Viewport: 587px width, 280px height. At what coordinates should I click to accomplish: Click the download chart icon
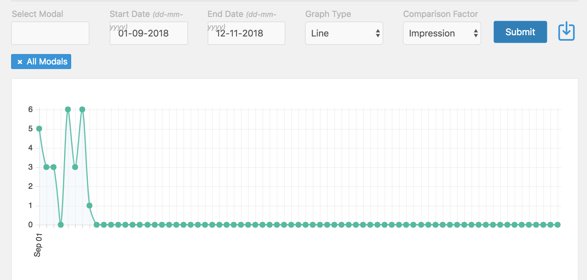coord(566,31)
